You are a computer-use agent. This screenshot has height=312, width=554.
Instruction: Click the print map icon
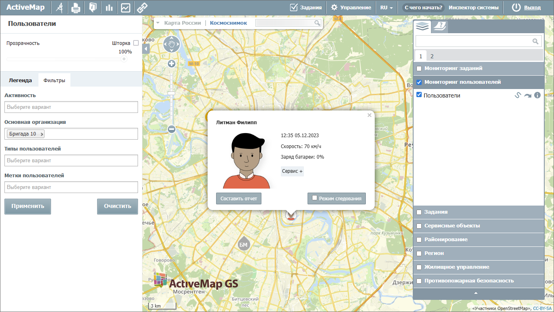pos(76,8)
